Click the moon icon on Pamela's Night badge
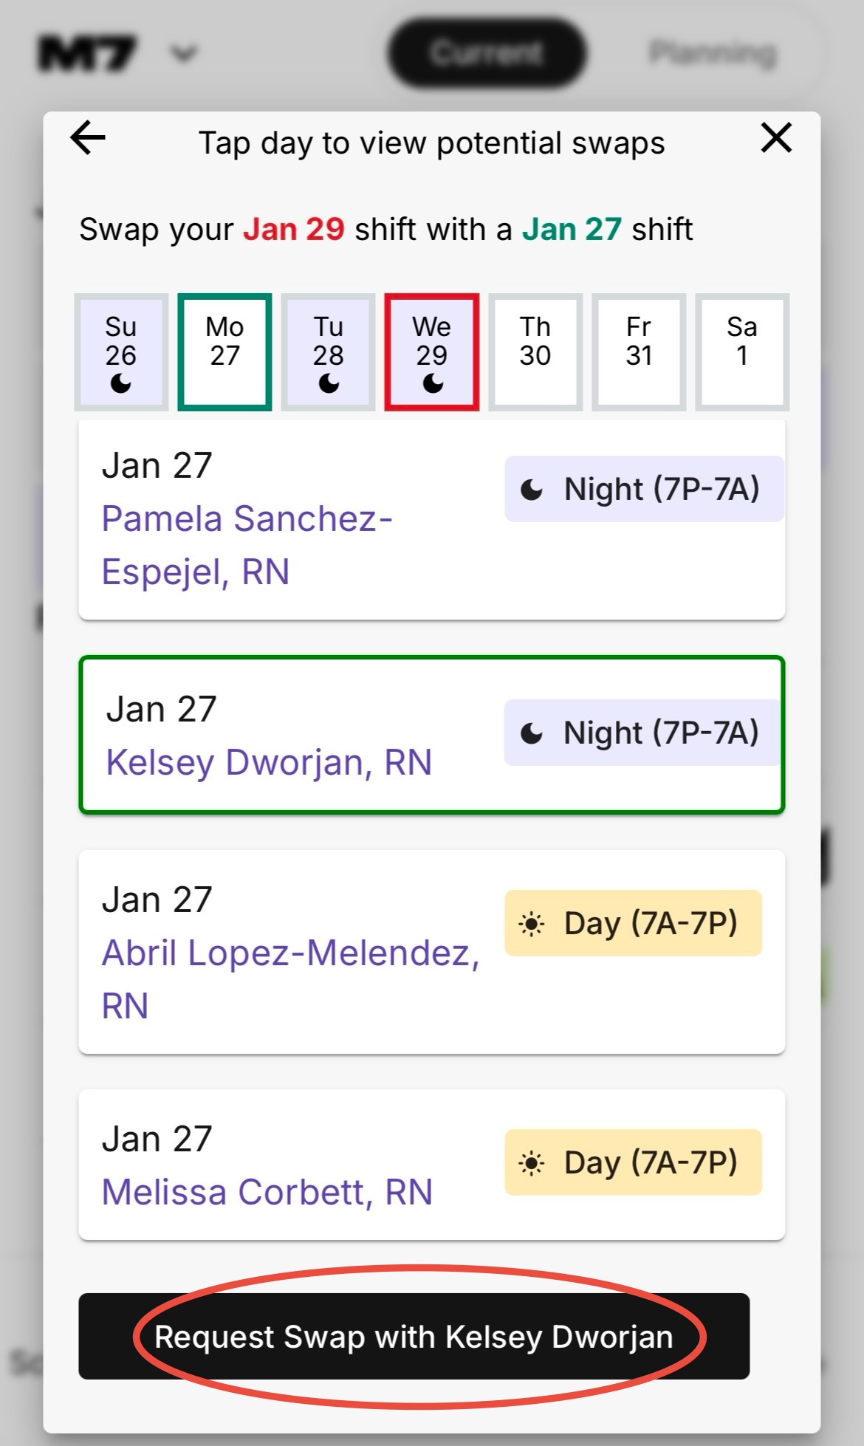The width and height of the screenshot is (864, 1446). (x=532, y=489)
